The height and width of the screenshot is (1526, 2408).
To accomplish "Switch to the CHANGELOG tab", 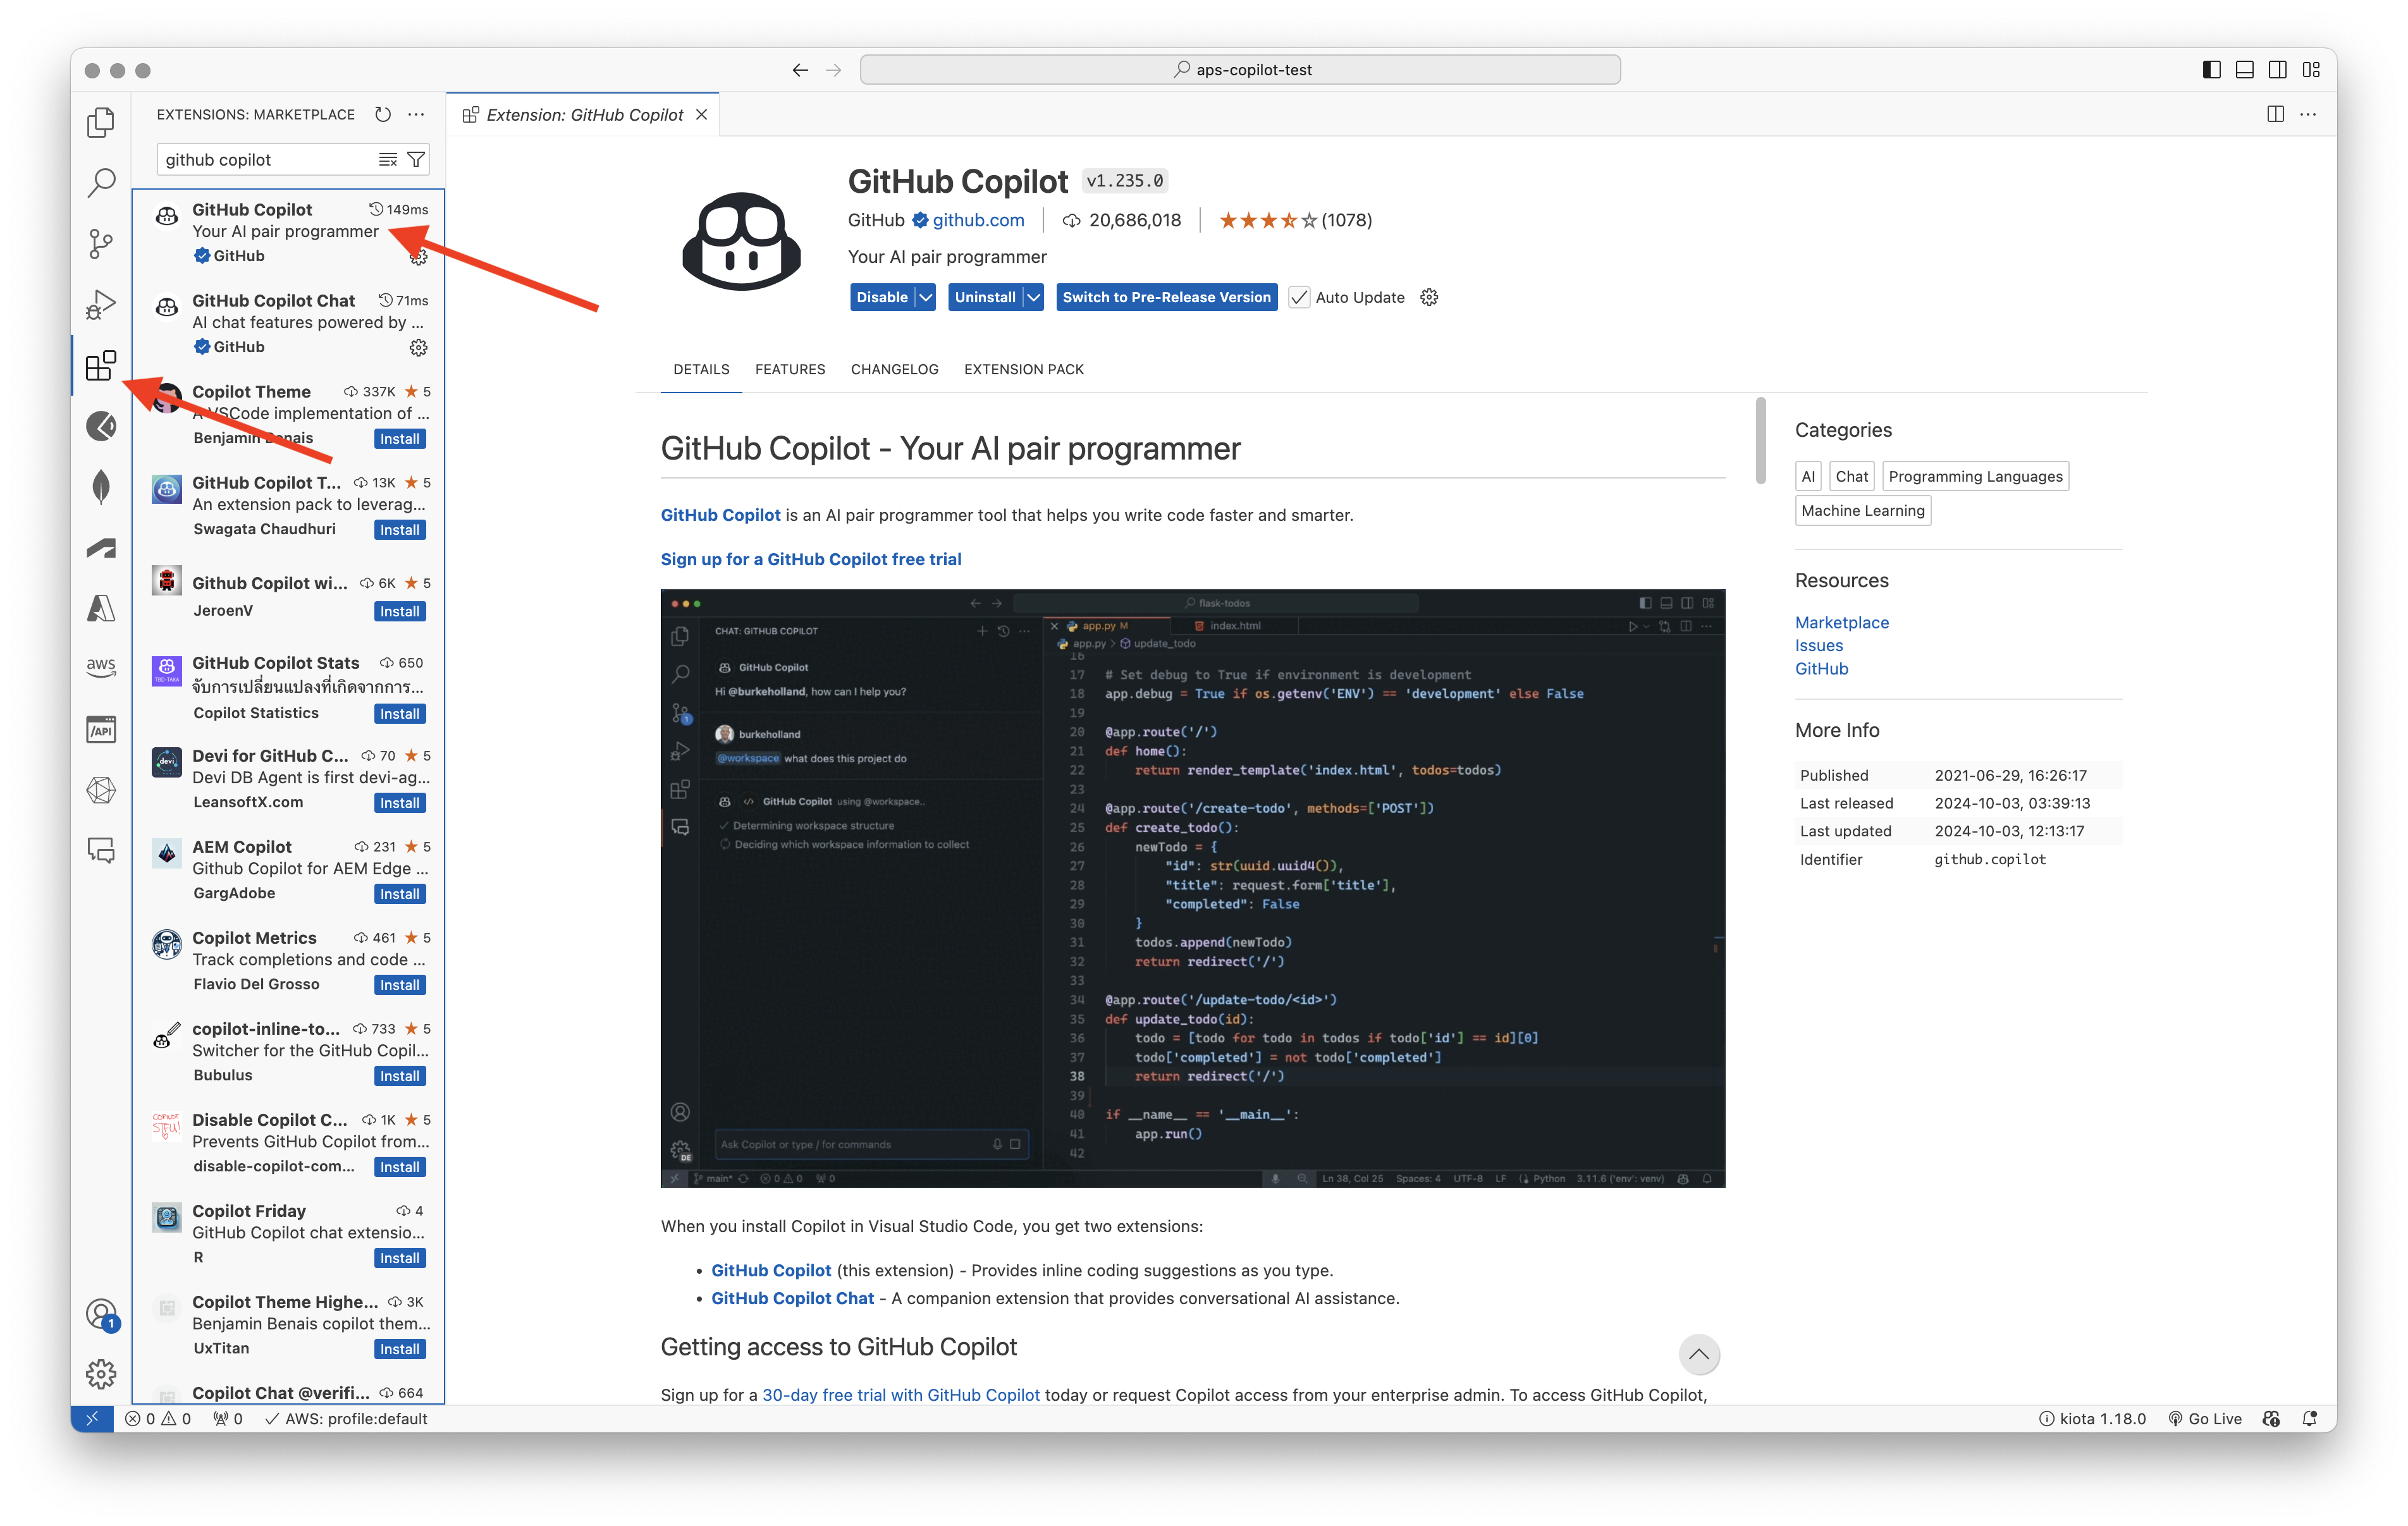I will click(x=894, y=369).
